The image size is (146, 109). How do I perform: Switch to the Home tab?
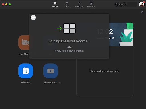coord(55,5)
